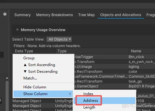155x111 pixels.
Task: Choose Address in the Show Column submenu
Action: click(x=104, y=101)
